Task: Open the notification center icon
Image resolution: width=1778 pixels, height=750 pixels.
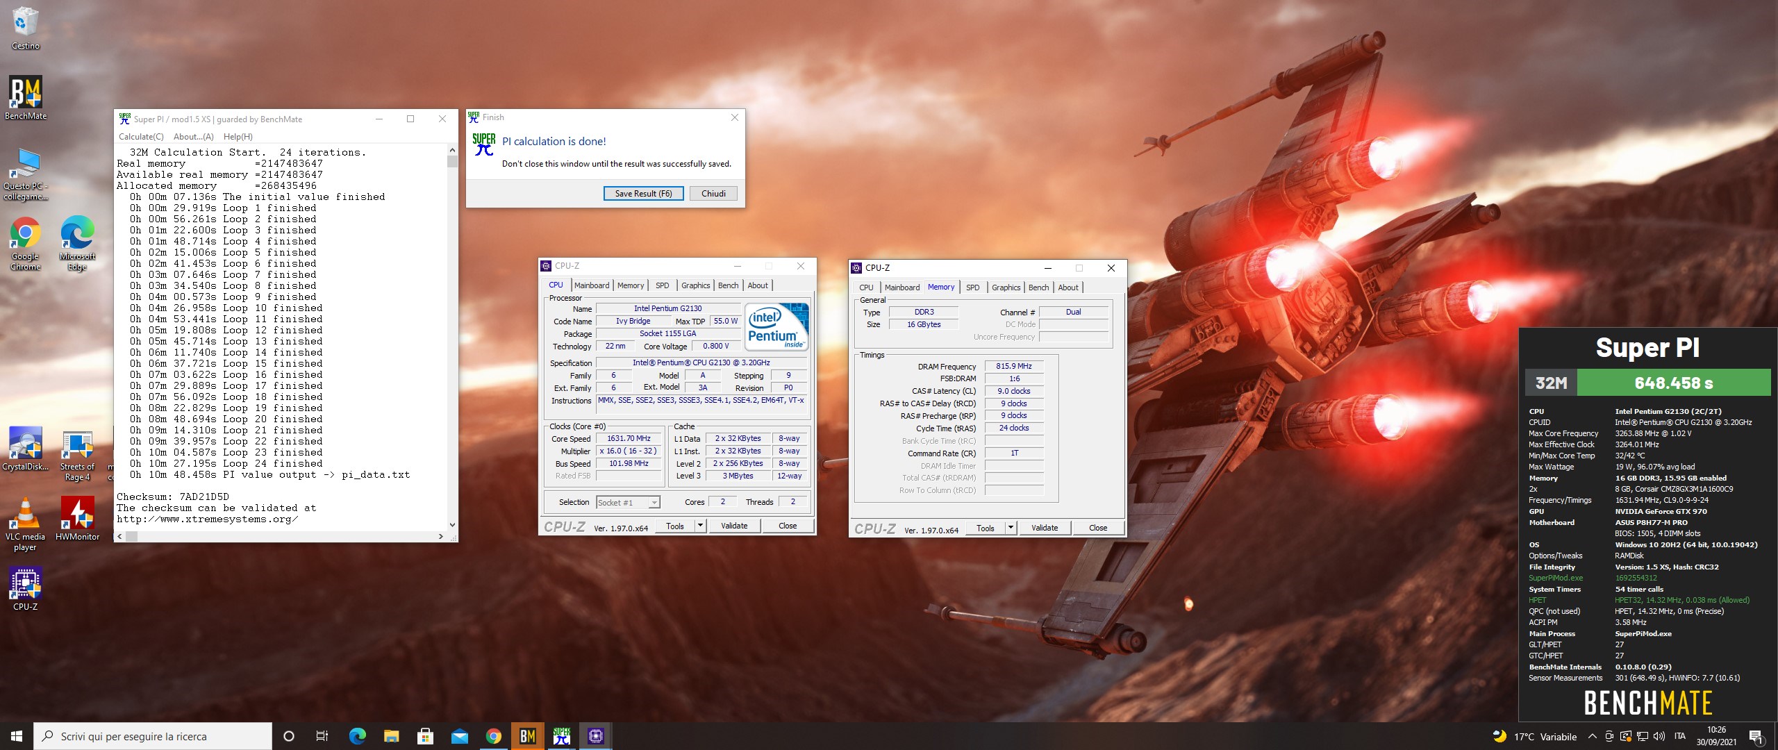Action: click(x=1755, y=736)
